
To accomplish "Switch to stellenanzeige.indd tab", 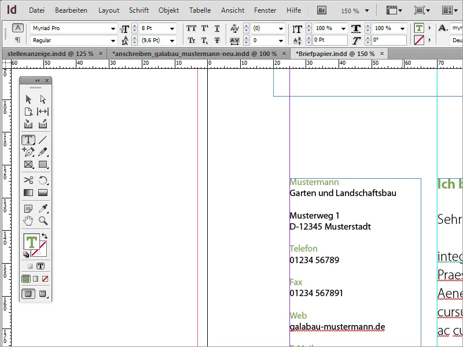I will (50, 54).
